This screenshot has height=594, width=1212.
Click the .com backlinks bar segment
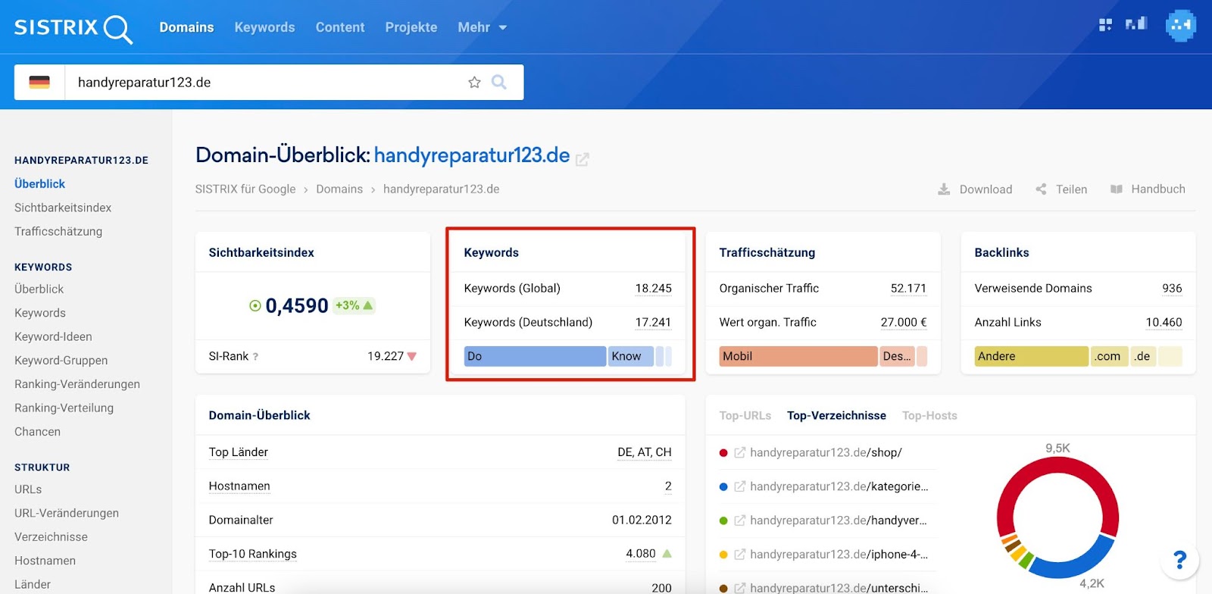[1109, 356]
